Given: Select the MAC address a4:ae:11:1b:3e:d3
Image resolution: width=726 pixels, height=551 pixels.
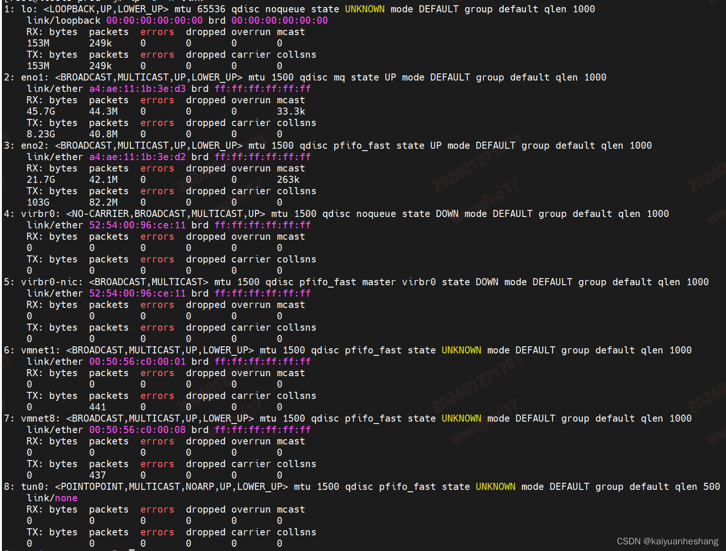Looking at the screenshot, I should (137, 89).
